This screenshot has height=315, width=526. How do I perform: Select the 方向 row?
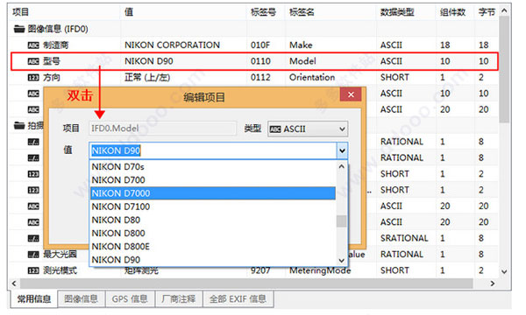(253, 78)
